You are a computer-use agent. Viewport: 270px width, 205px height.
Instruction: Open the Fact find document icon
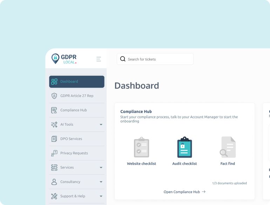click(x=228, y=147)
